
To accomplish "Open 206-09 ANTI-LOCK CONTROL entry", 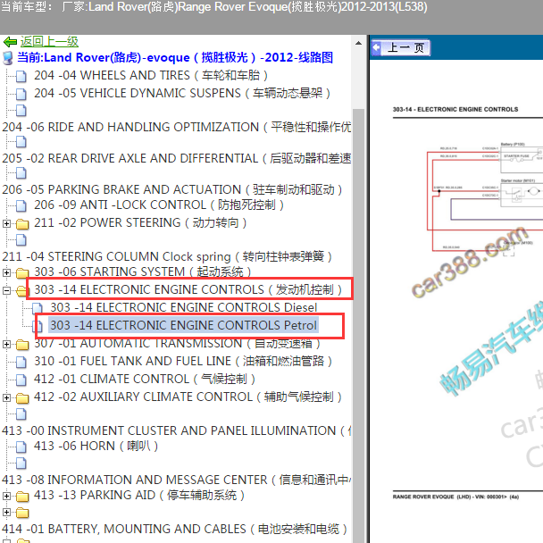I will click(x=159, y=205).
